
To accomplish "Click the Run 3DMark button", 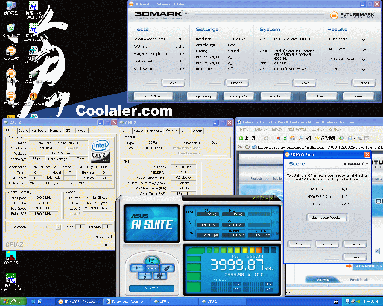I will 153,96.
